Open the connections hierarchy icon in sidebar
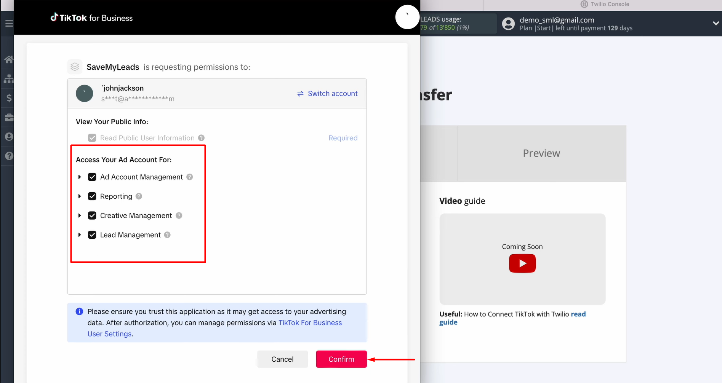Viewport: 722px width, 383px height. [x=8, y=78]
